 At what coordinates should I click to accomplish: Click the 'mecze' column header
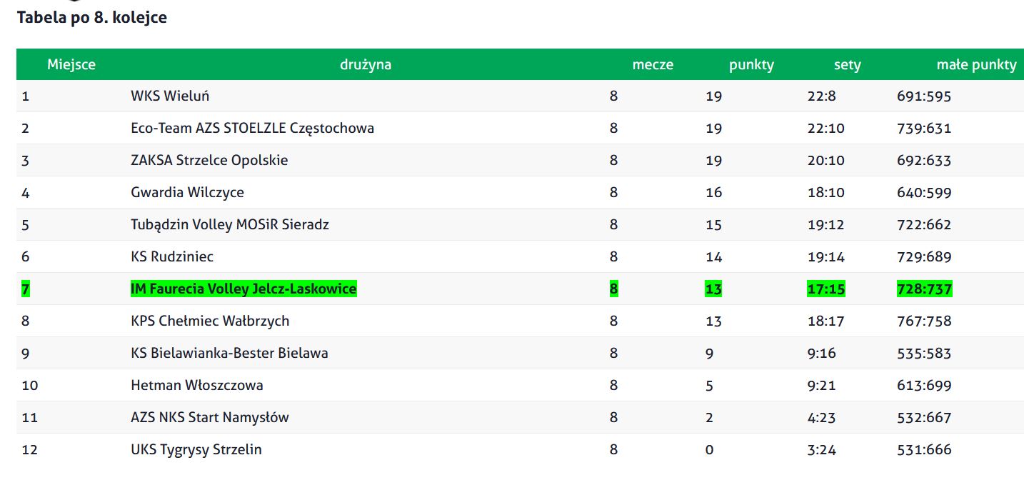click(653, 65)
